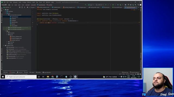The width and height of the screenshot is (174, 97).
Task: Open File Explorer from the taskbar
Action: pyautogui.click(x=48, y=77)
